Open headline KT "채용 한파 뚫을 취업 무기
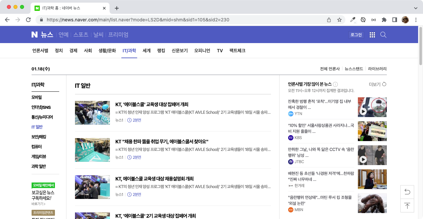This screenshot has width=423, height=219. coord(162,141)
